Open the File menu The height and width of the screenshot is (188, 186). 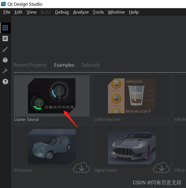(x=7, y=12)
